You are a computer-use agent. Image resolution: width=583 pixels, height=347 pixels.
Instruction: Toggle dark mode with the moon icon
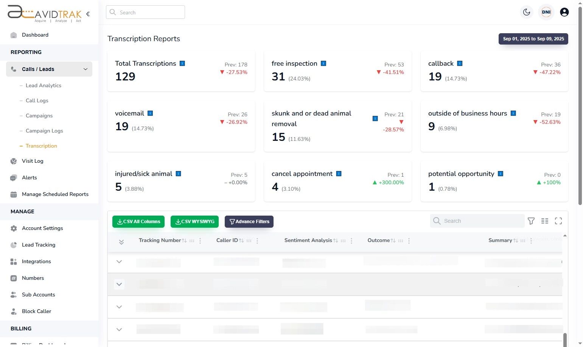[527, 12]
